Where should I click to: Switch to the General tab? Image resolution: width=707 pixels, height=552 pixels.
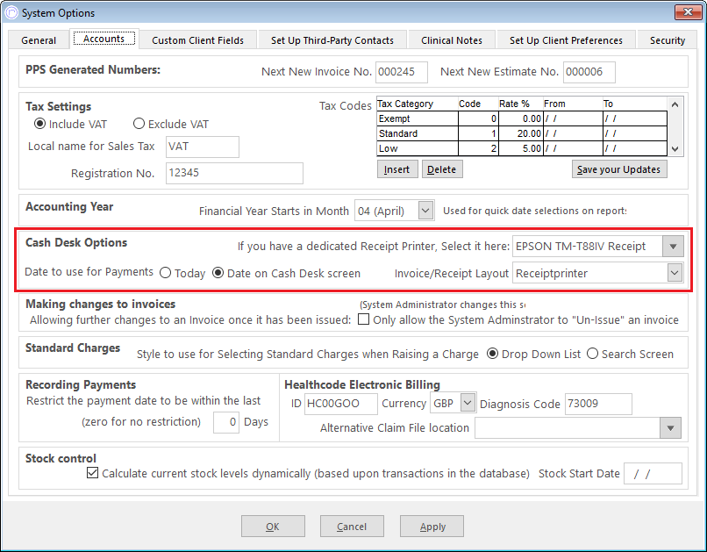click(39, 40)
